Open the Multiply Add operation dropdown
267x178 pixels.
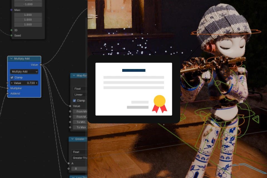coord(24,71)
